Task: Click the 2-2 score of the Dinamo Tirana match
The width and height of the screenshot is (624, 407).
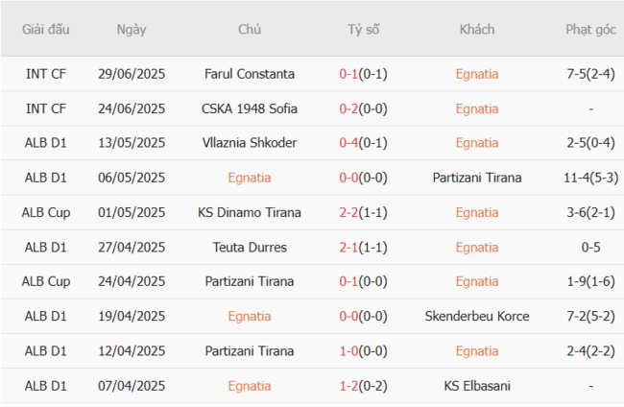Action: tap(350, 212)
